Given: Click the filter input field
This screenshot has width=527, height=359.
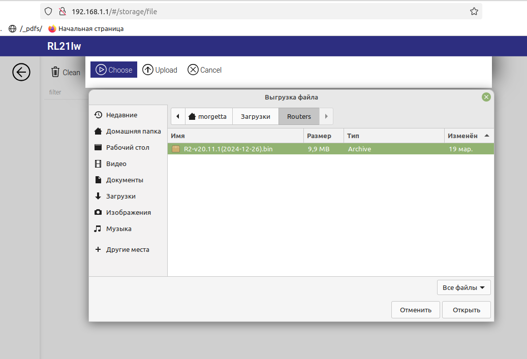Looking at the screenshot, I should (x=64, y=92).
